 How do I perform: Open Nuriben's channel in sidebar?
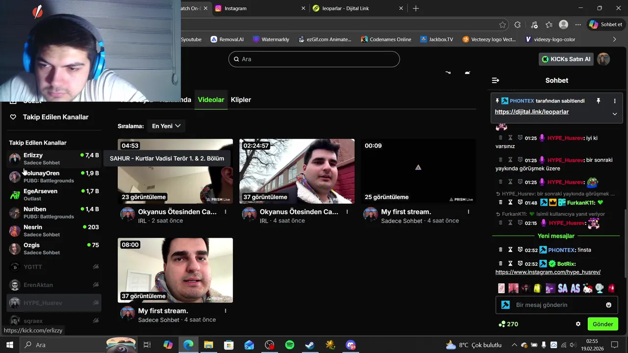tap(54, 213)
